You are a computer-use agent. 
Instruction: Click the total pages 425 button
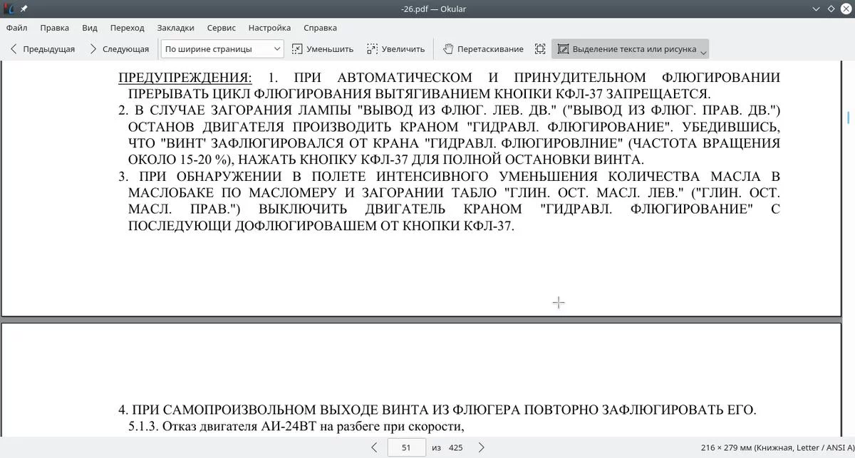coord(456,447)
